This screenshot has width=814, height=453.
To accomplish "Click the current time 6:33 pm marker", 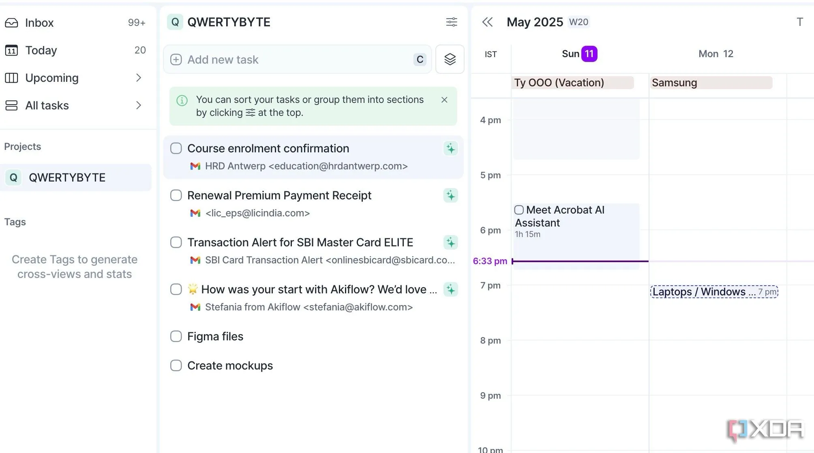I will pos(490,261).
